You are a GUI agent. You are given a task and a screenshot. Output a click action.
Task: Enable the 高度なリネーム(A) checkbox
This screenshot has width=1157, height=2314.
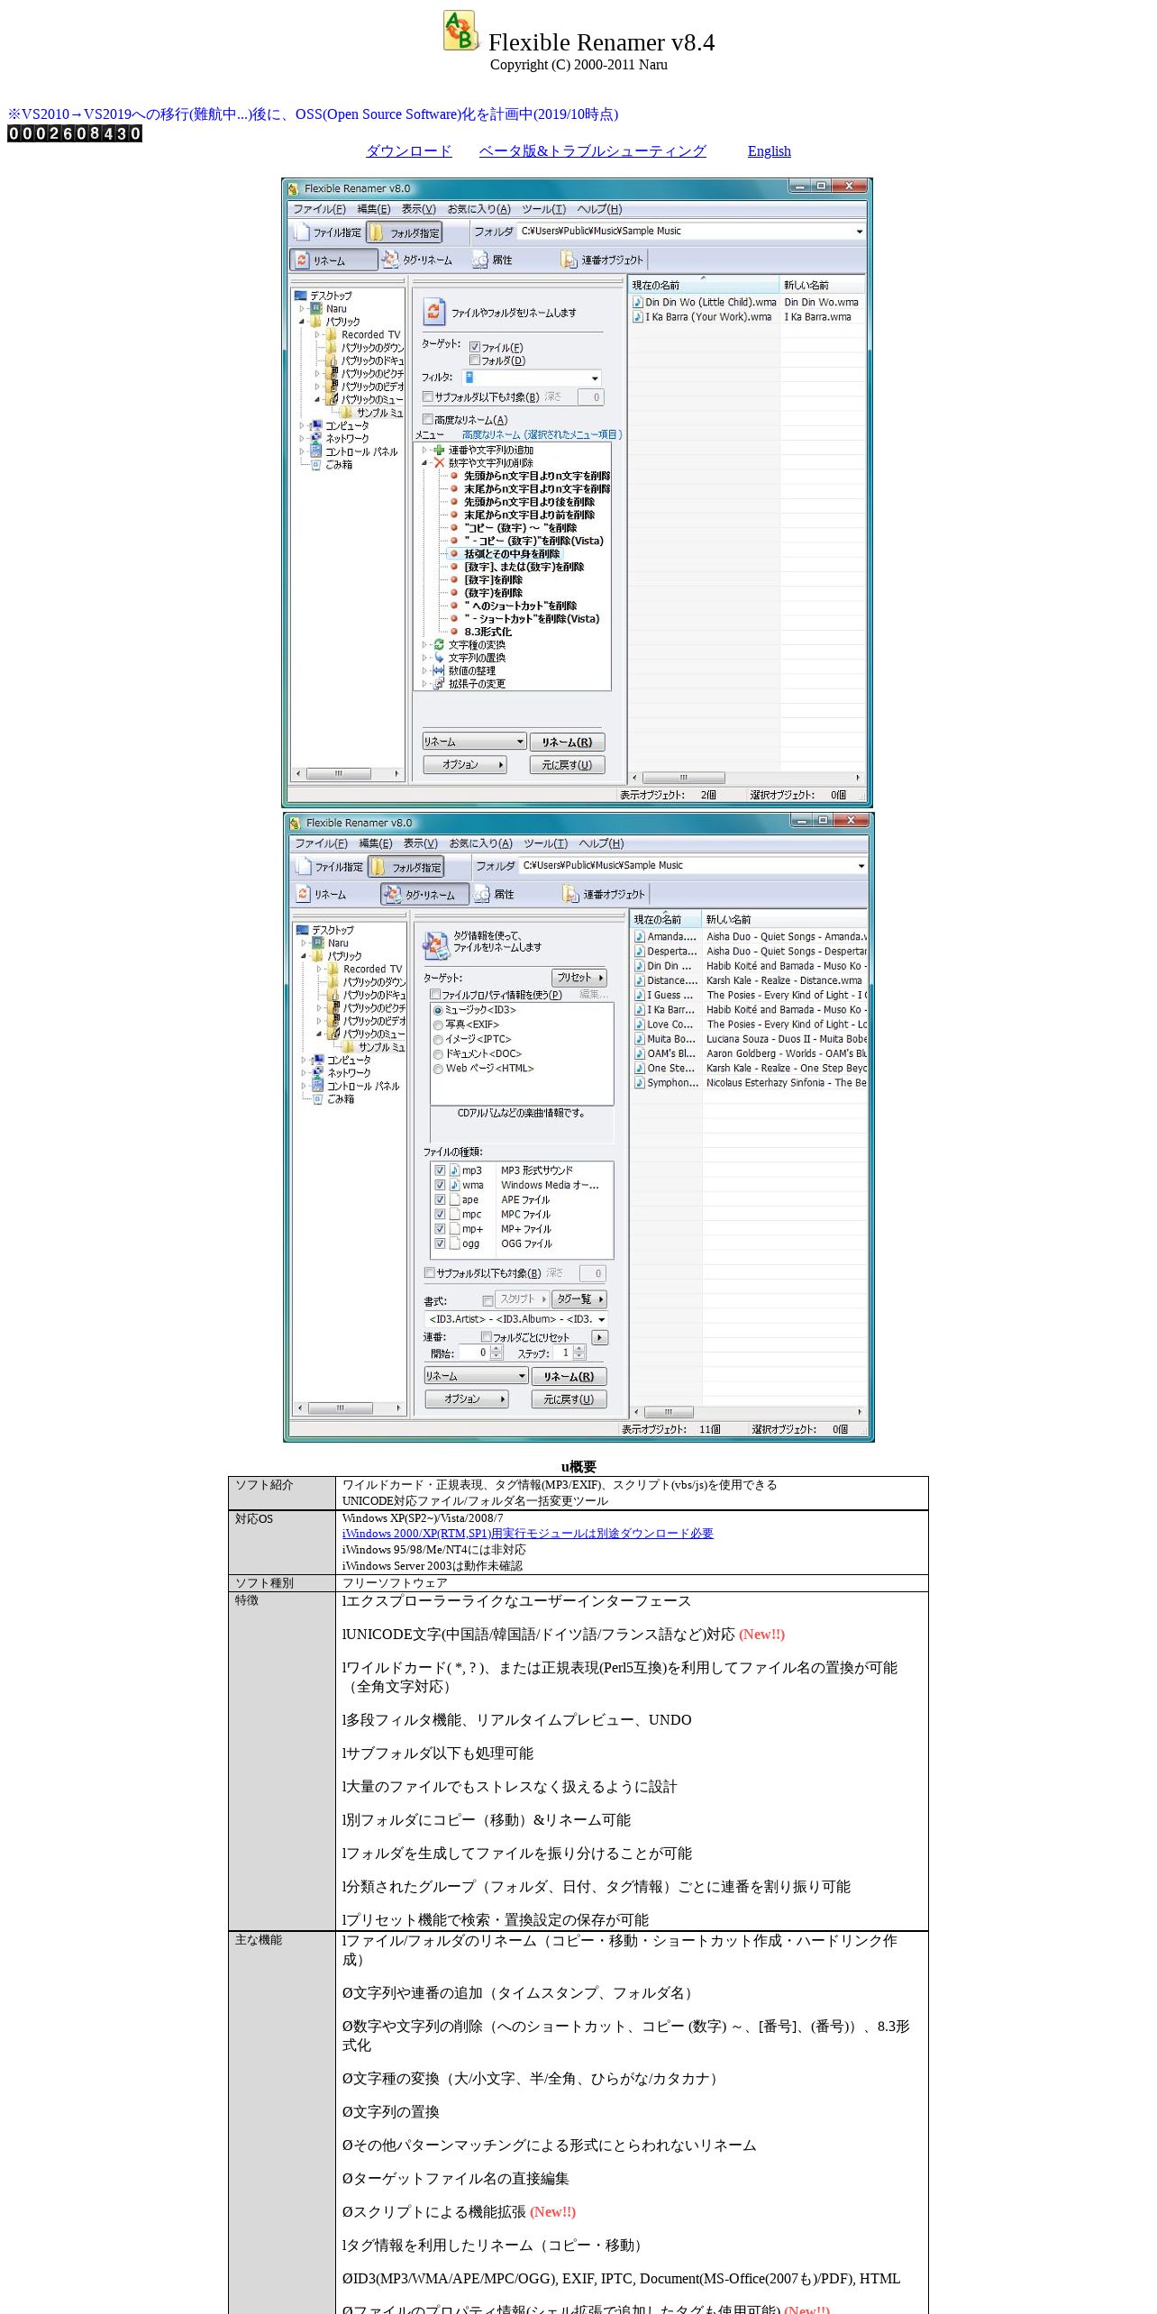428,420
